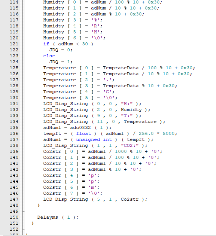
Task: Click the '%' character literal on line 117
Action: click(x=95, y=20)
